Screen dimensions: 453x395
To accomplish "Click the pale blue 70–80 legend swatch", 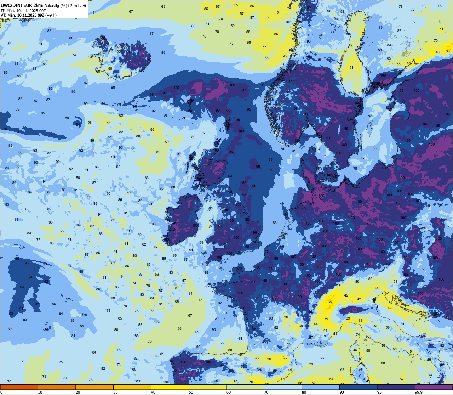I will [283, 387].
